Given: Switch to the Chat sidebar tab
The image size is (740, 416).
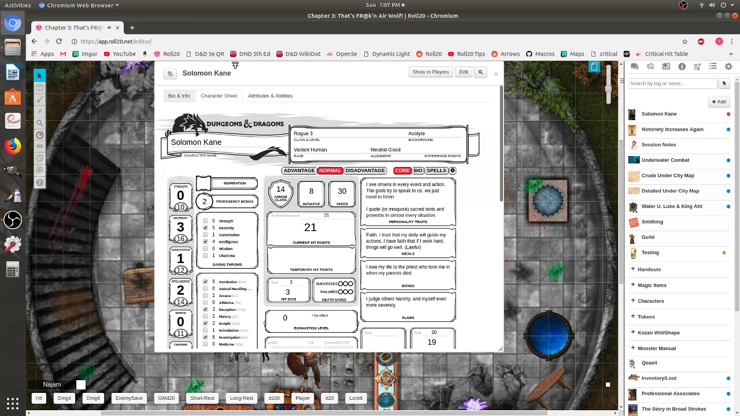Looking at the screenshot, I should click(x=635, y=67).
